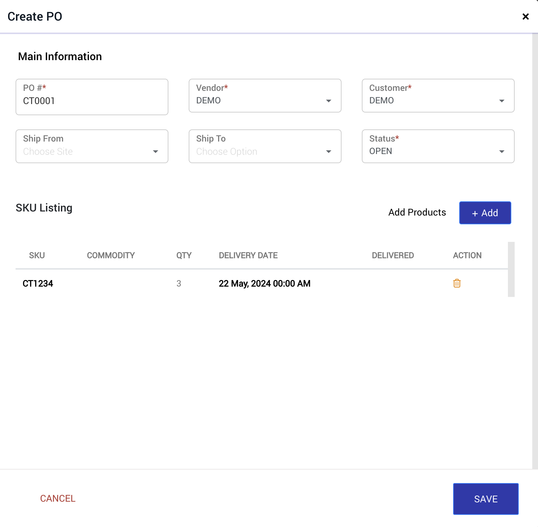
Task: Expand the Ship From site dropdown
Action: tap(92, 146)
